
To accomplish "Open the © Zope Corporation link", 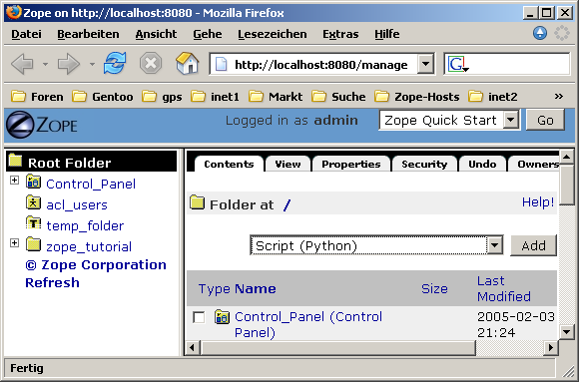I will (96, 264).
